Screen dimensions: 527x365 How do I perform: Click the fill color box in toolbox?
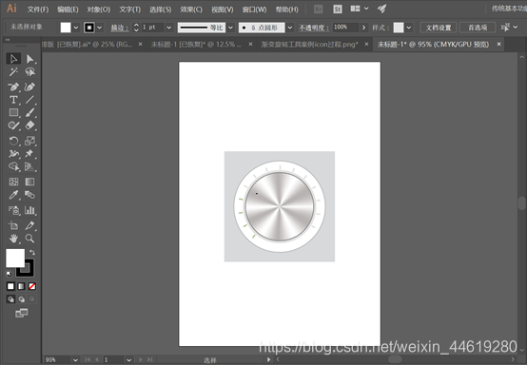[15, 258]
